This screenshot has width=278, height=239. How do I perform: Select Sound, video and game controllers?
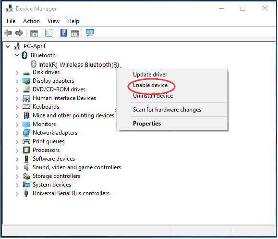[77, 167]
